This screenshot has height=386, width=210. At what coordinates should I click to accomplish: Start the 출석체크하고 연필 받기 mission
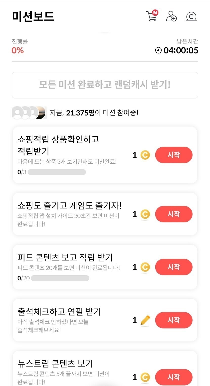174,320
